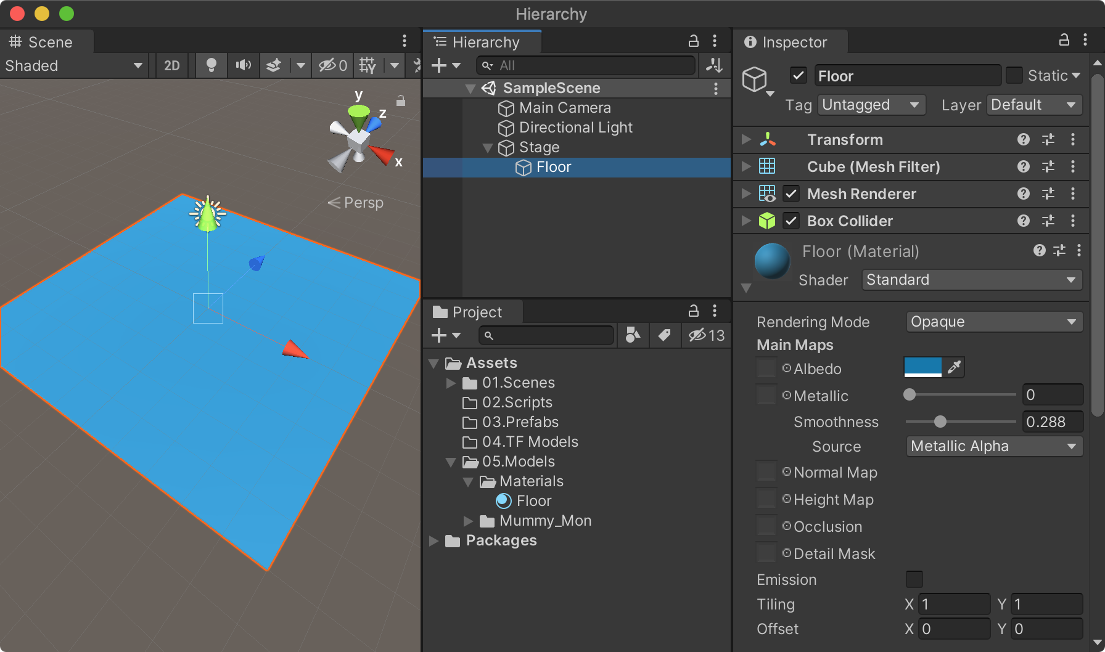
Task: Open the Shaded draw mode dropdown
Action: (74, 65)
